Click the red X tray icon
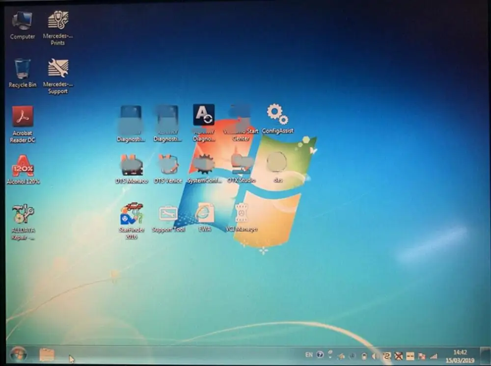Viewport: 491px width, 366px height. [398, 356]
